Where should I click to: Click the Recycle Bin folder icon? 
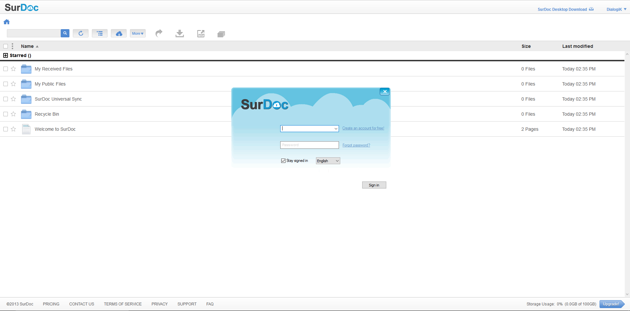pos(26,114)
